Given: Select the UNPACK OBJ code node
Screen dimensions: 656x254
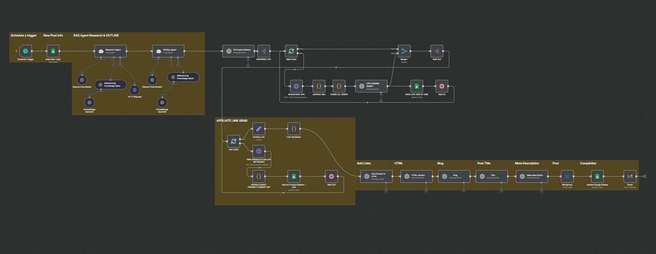Looking at the screenshot, I should (319, 86).
